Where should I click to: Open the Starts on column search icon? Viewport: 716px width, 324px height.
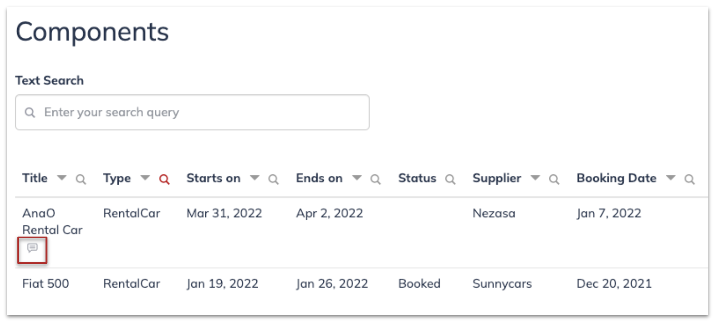(274, 179)
